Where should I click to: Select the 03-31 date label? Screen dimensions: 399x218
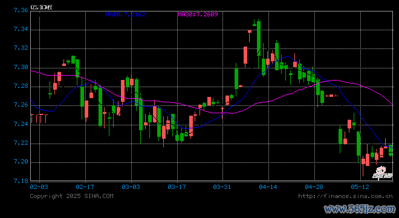pyautogui.click(x=222, y=187)
